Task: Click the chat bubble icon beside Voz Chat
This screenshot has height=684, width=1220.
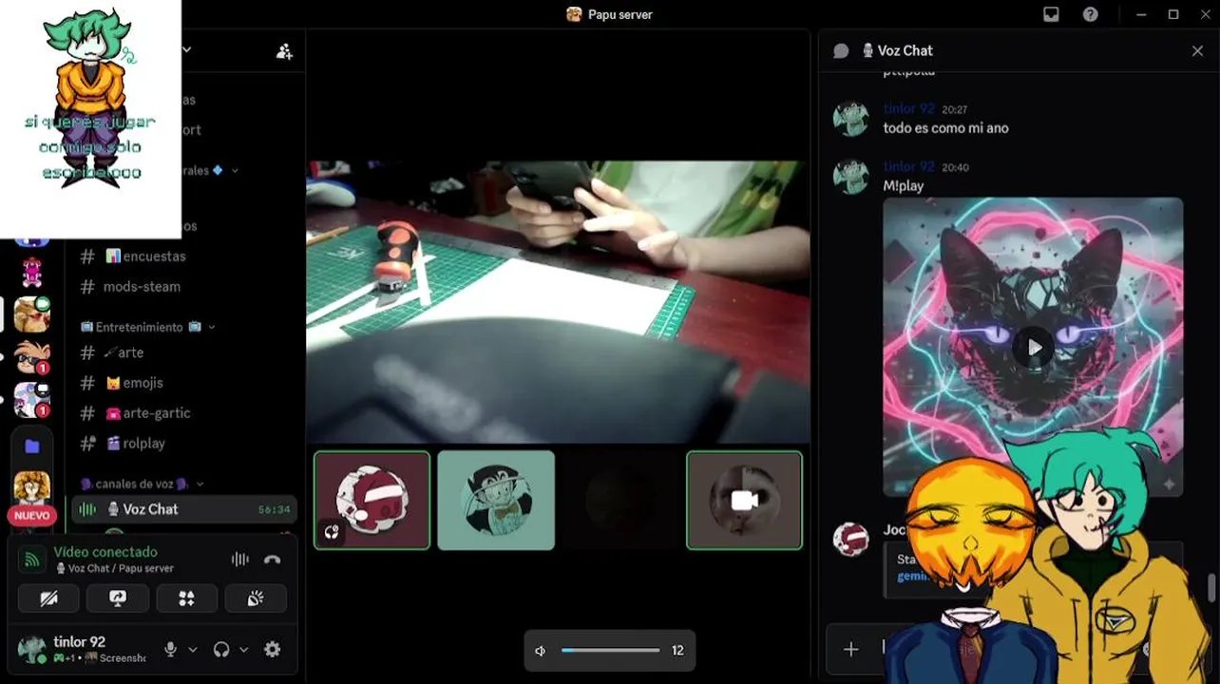Action: click(x=841, y=51)
